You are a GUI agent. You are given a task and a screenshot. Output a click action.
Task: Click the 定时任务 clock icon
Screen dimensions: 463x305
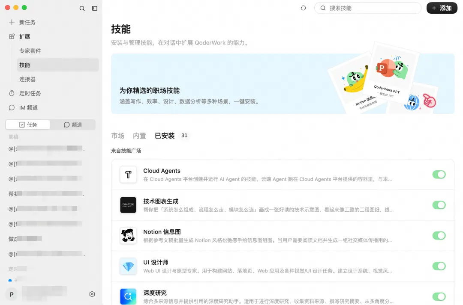click(12, 93)
